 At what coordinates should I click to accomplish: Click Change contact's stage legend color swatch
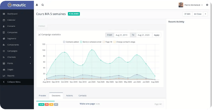coord(115,42)
